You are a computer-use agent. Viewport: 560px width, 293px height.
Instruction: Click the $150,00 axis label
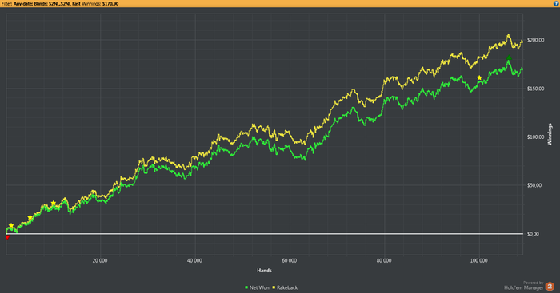(x=536, y=89)
